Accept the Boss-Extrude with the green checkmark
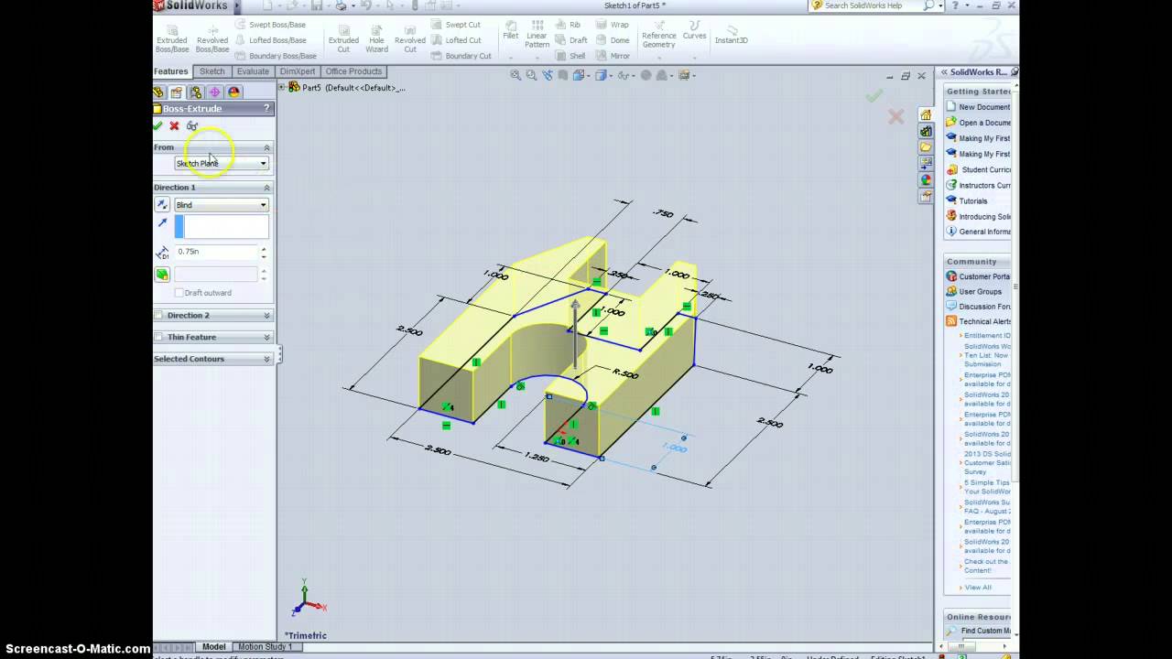Image resolution: width=1172 pixels, height=659 pixels. coord(157,125)
